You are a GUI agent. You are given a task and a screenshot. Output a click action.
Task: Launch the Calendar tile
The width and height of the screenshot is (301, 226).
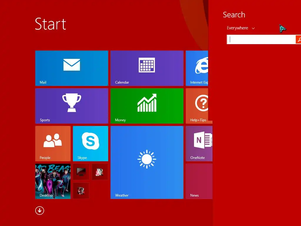pos(147,68)
